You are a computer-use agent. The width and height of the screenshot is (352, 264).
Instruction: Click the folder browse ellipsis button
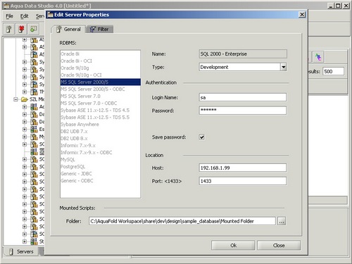pyautogui.click(x=282, y=221)
